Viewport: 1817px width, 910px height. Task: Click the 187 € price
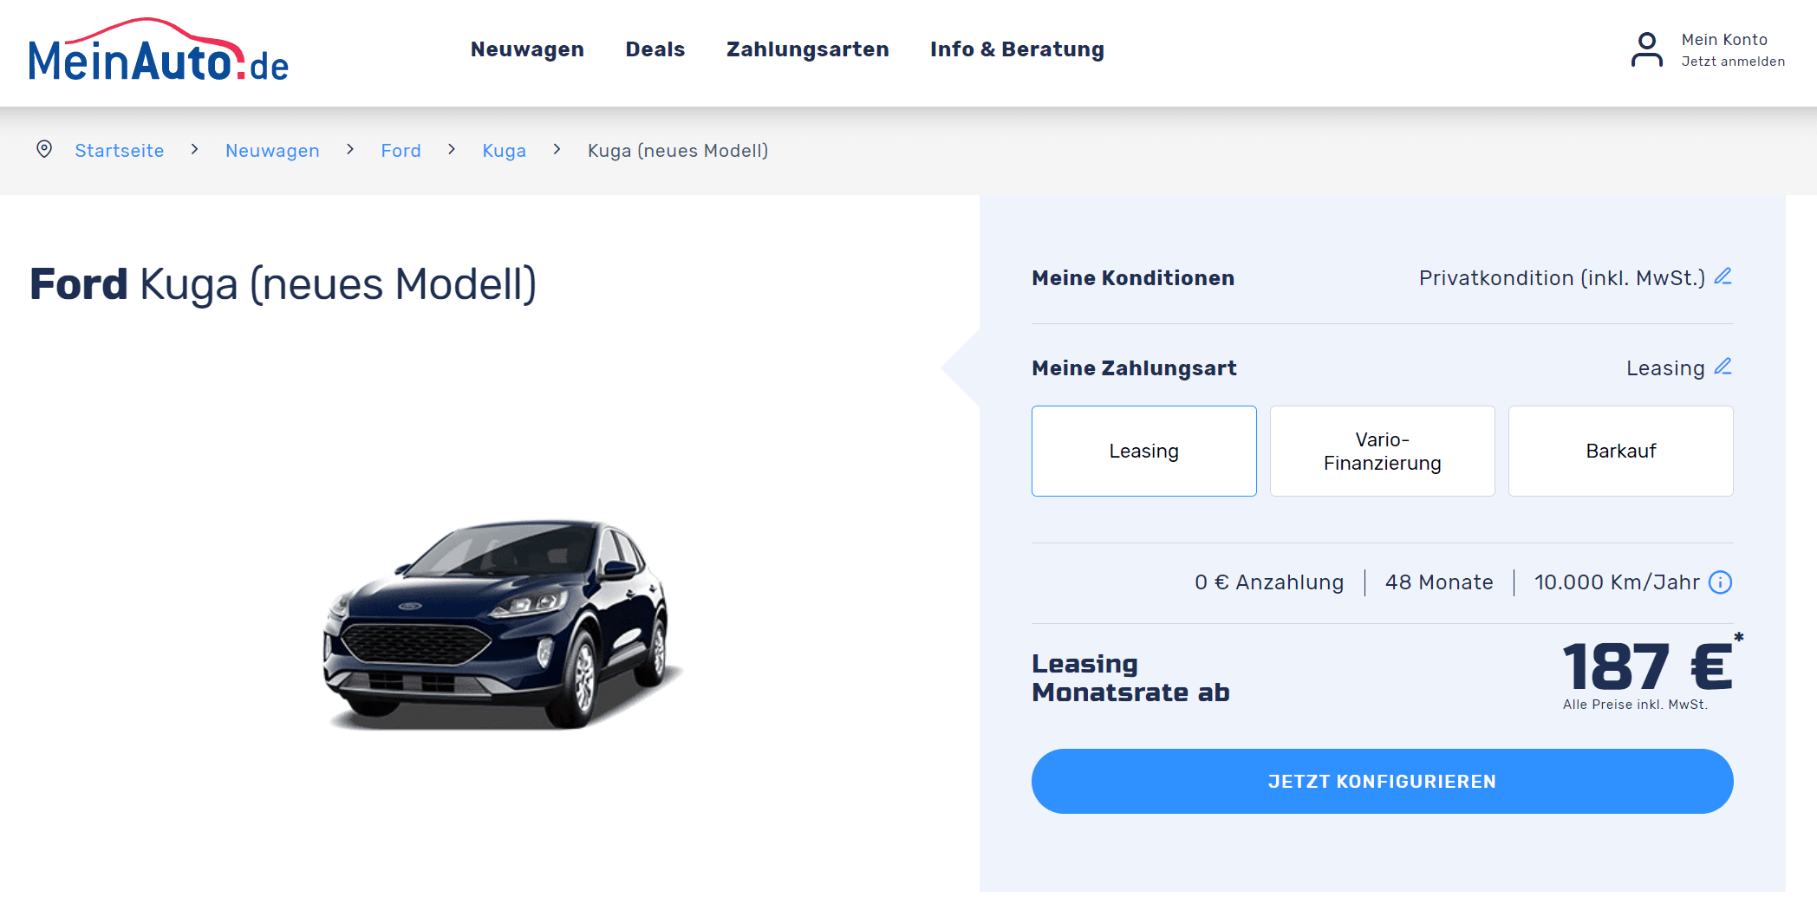coord(1647,666)
